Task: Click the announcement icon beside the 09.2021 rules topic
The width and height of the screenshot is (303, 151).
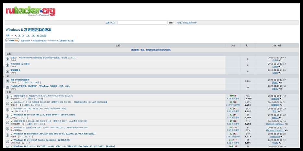Action: point(7,59)
